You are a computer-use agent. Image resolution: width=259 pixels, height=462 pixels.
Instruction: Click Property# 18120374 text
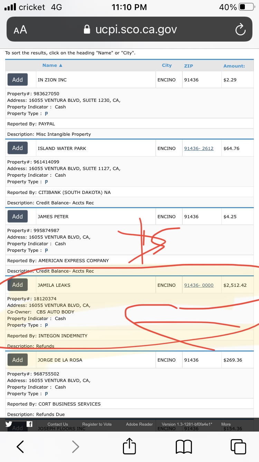32,299
